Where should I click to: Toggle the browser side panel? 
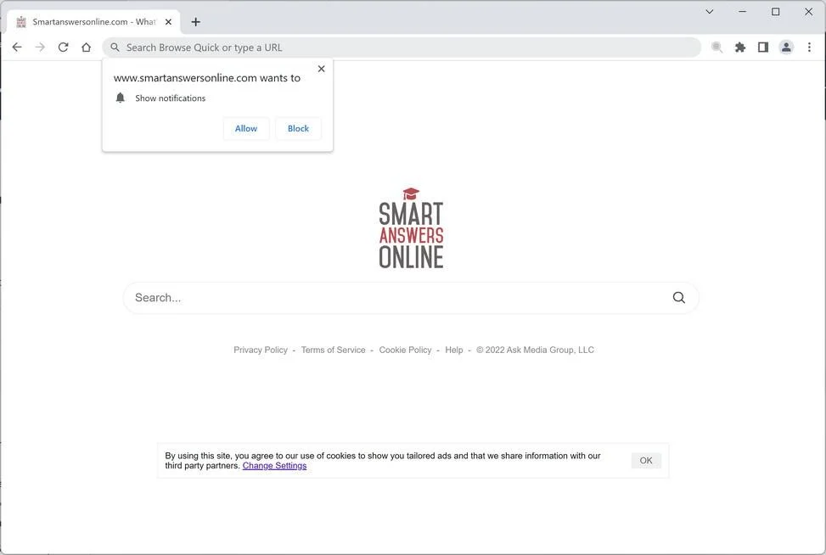(763, 48)
